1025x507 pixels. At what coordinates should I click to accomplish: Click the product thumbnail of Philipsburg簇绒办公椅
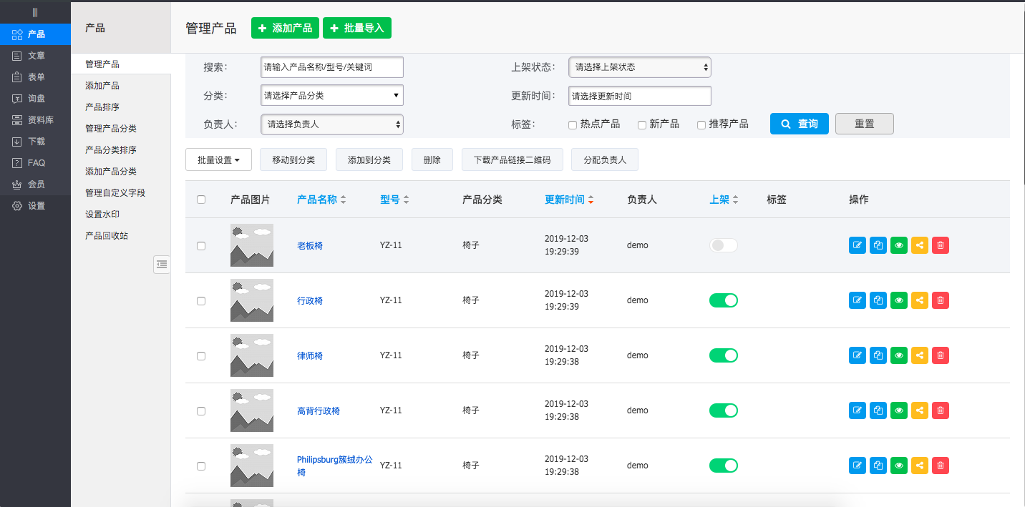click(251, 465)
